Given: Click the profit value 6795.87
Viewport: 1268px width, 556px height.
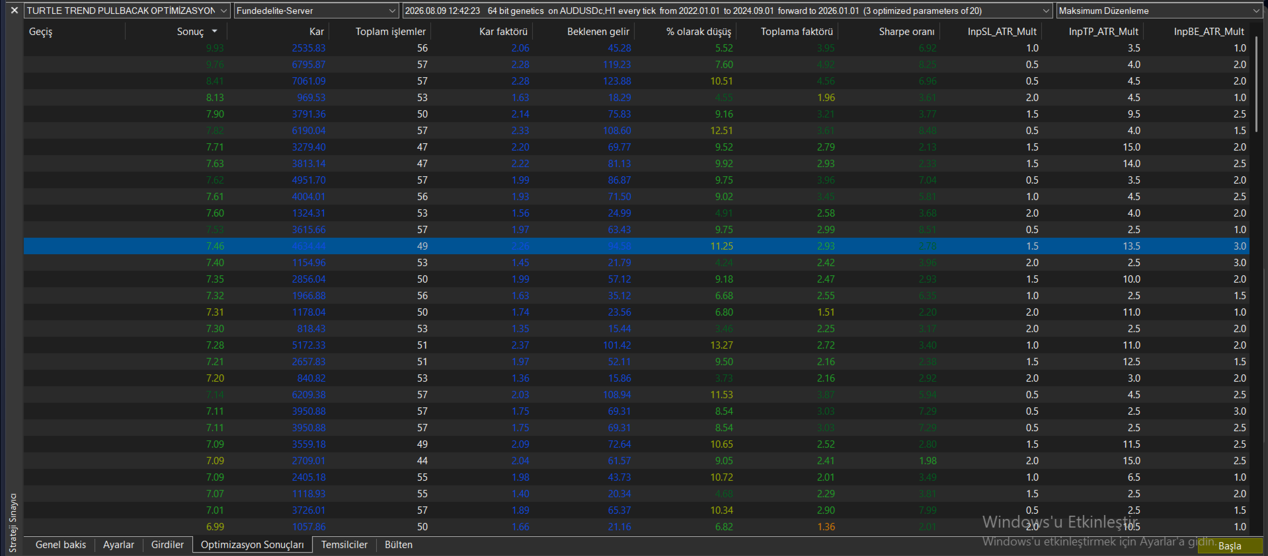Looking at the screenshot, I should point(308,65).
